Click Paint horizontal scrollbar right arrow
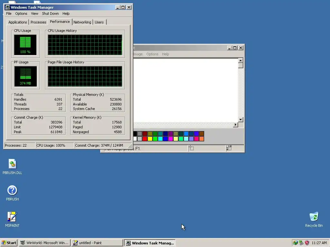This screenshot has height=247, width=330. (236, 125)
